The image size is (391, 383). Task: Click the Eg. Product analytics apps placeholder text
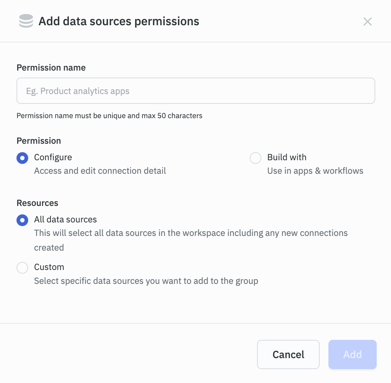(x=78, y=91)
